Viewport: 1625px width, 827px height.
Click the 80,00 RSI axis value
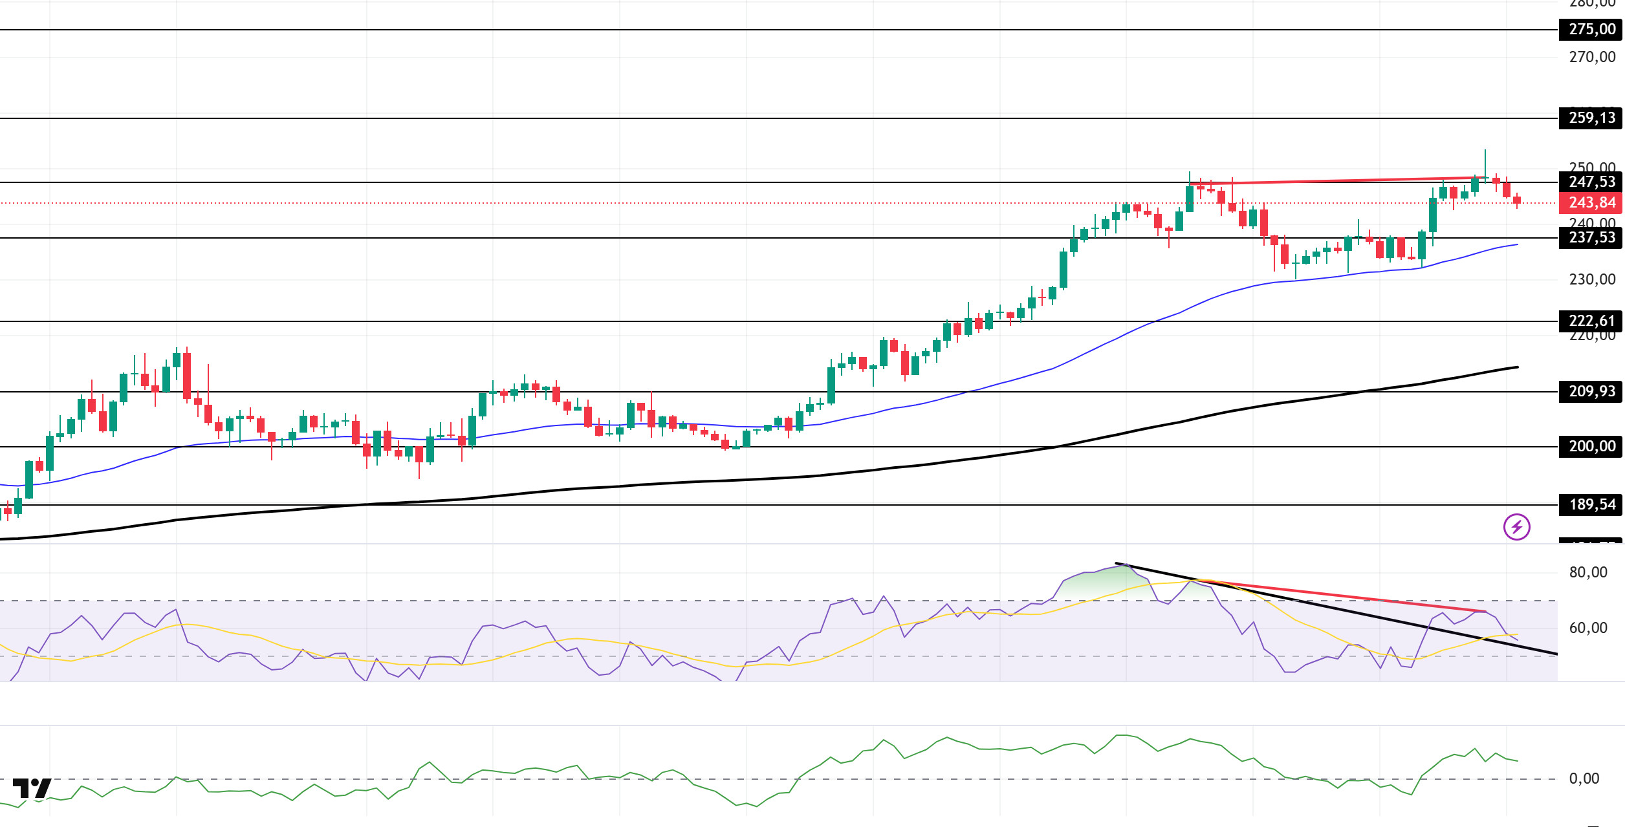click(1588, 572)
